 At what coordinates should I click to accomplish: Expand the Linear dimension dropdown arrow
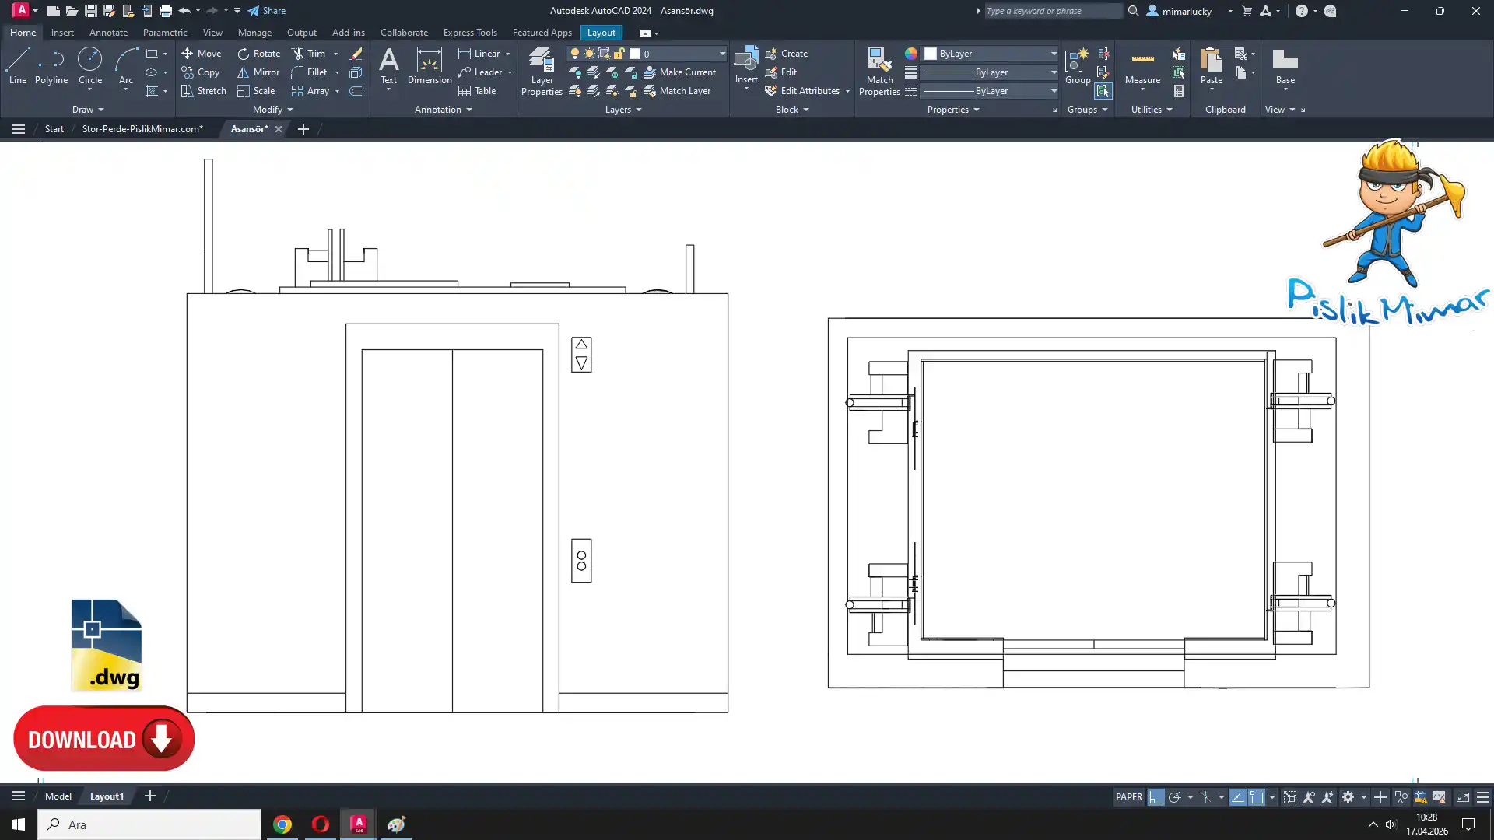[508, 54]
